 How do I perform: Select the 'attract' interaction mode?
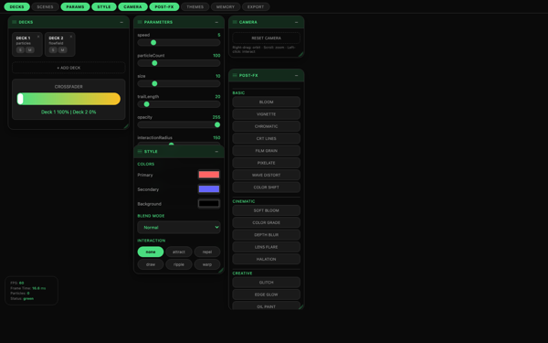coord(179,252)
